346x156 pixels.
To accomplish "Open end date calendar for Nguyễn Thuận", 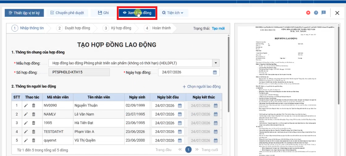I will tap(216, 105).
